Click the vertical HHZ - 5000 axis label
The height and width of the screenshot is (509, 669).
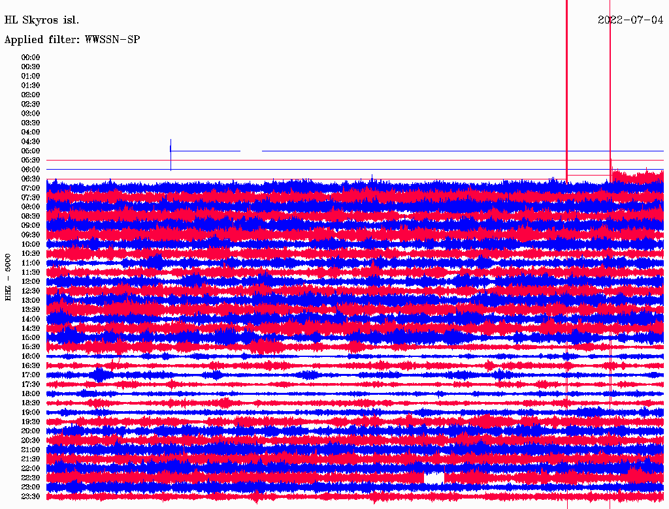(x=8, y=277)
